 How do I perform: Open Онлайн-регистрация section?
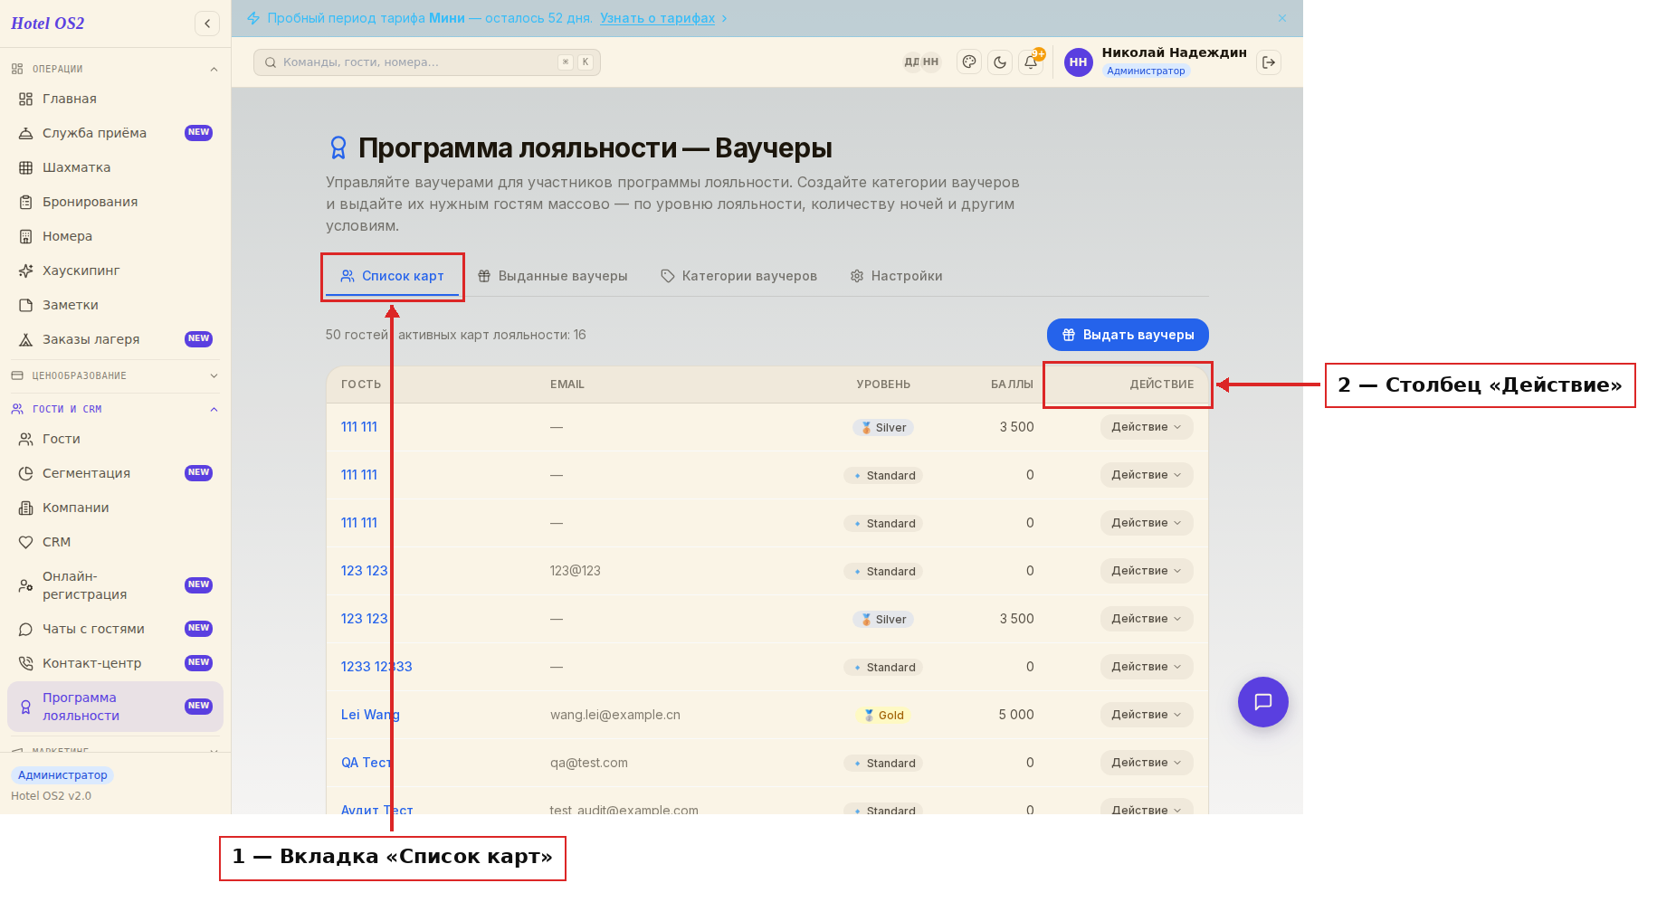[x=115, y=585]
